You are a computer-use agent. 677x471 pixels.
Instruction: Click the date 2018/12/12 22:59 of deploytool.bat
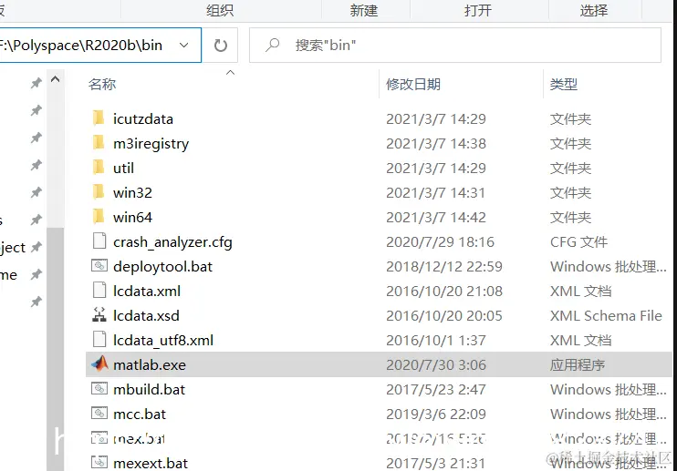443,266
